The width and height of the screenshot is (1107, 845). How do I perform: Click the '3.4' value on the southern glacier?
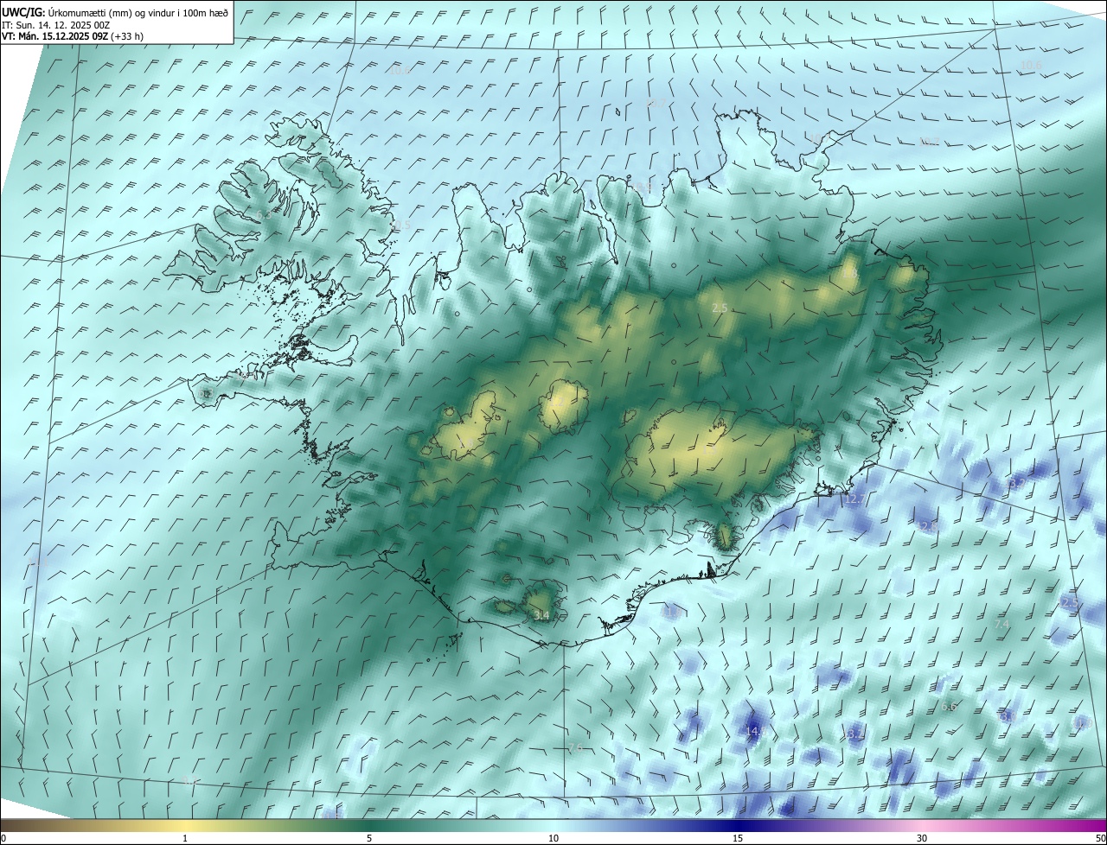(541, 615)
